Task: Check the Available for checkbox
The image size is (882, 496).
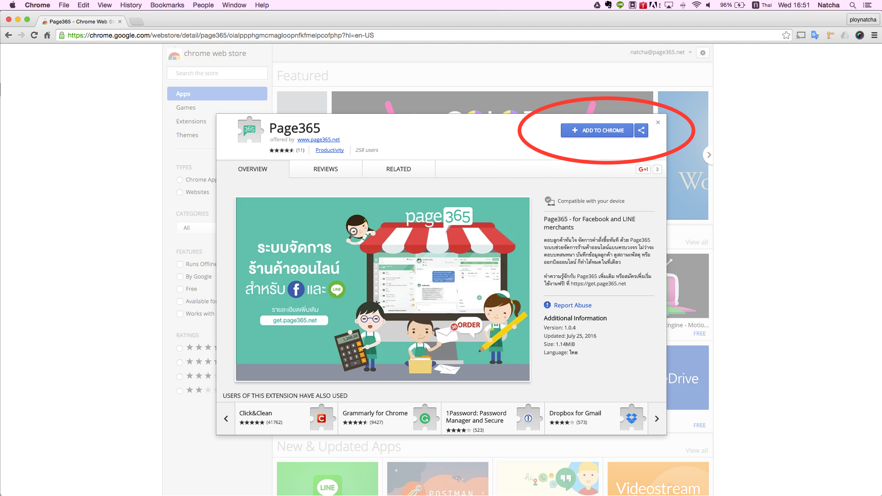Action: pos(180,301)
